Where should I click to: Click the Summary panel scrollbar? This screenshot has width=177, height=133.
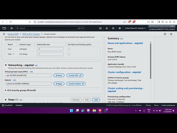pos(150,61)
